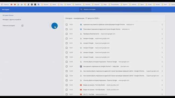Image resolution: width=175 pixels, height=98 pixels.
Task: Click date heading Сегодня - понедельник, 17 августа
Action: [83, 18]
